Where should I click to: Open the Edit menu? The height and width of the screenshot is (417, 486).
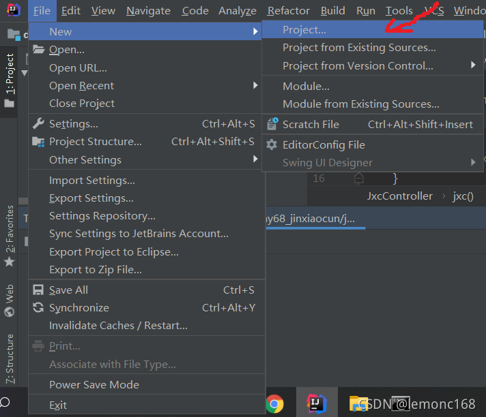click(71, 11)
